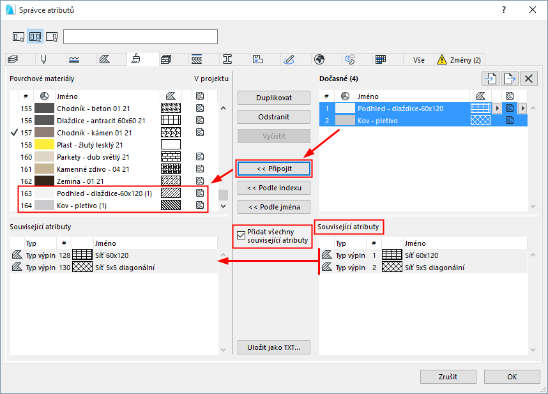This screenshot has height=394, width=548.
Task: Click scroll-down arrow of Povrchové materiály list
Action: [x=224, y=206]
